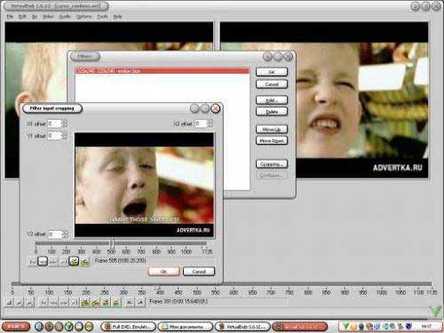Open the Options menu
The width and height of the screenshot is (444, 333).
[x=83, y=17]
